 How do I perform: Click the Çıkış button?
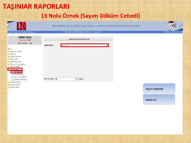pyautogui.click(x=31, y=43)
